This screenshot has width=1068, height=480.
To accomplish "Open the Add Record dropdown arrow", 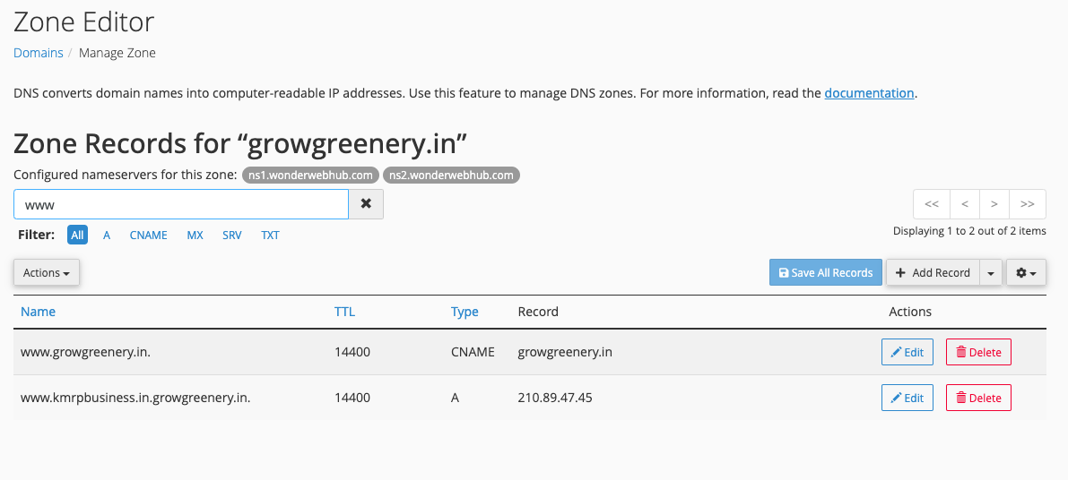I will pos(990,273).
